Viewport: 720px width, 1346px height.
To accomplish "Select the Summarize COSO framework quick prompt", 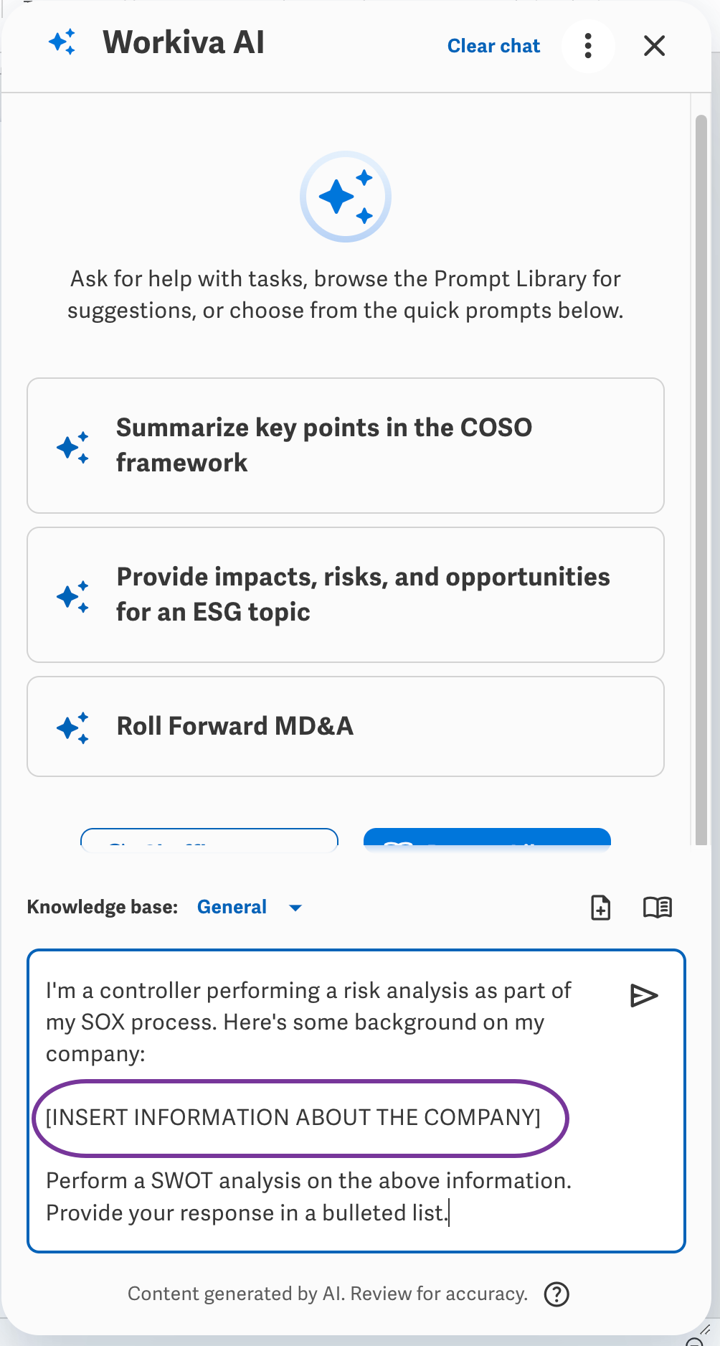I will [x=346, y=445].
